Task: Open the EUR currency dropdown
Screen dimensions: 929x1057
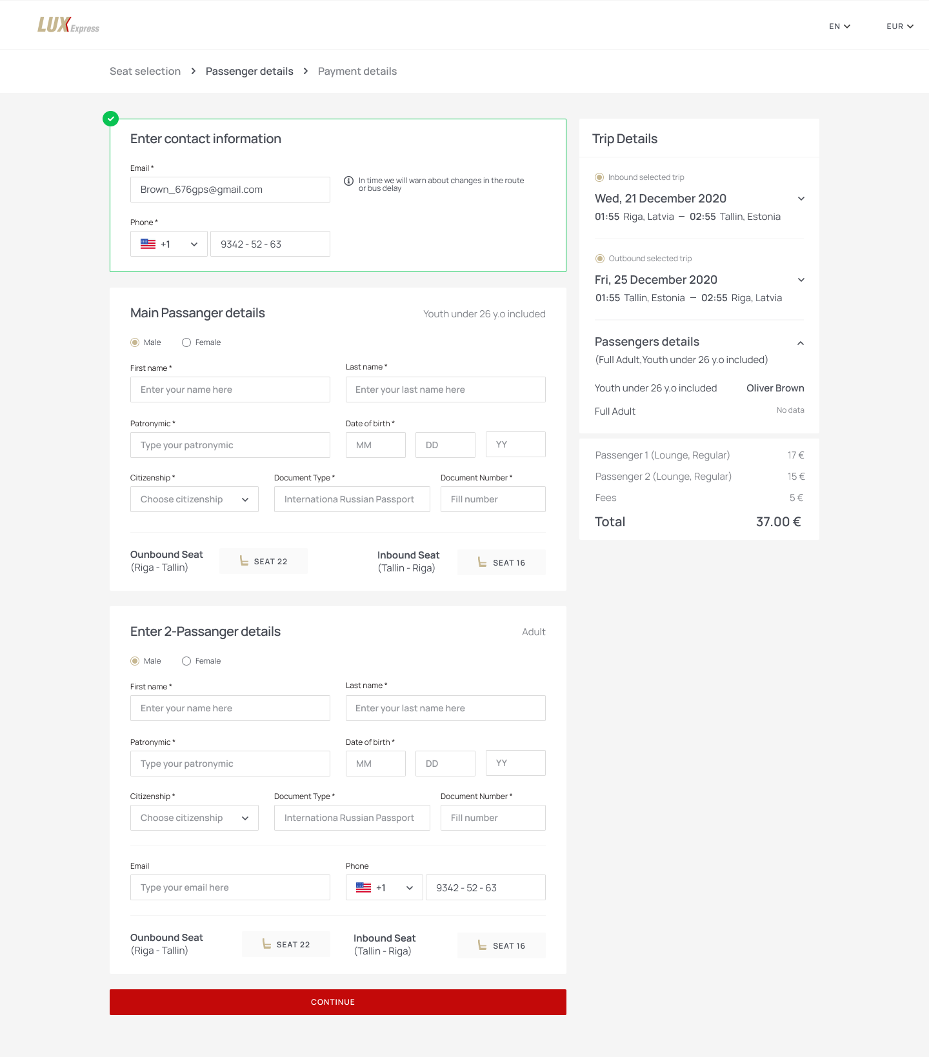Action: 900,26
